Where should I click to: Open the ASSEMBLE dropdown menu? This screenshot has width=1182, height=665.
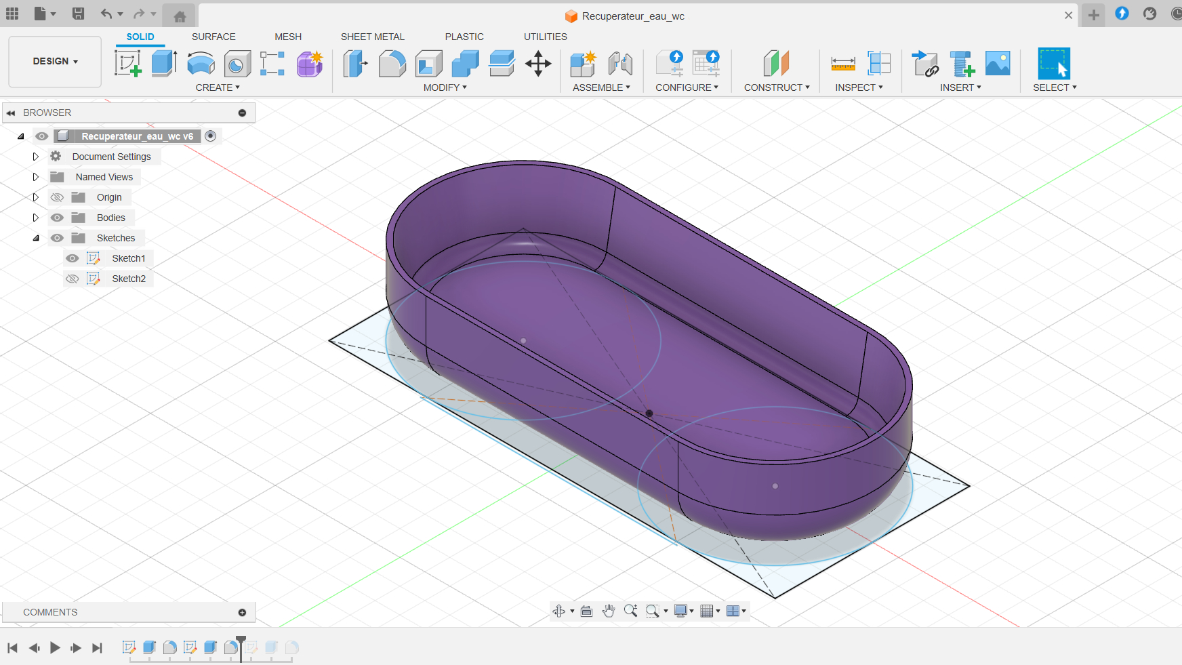[x=601, y=87]
